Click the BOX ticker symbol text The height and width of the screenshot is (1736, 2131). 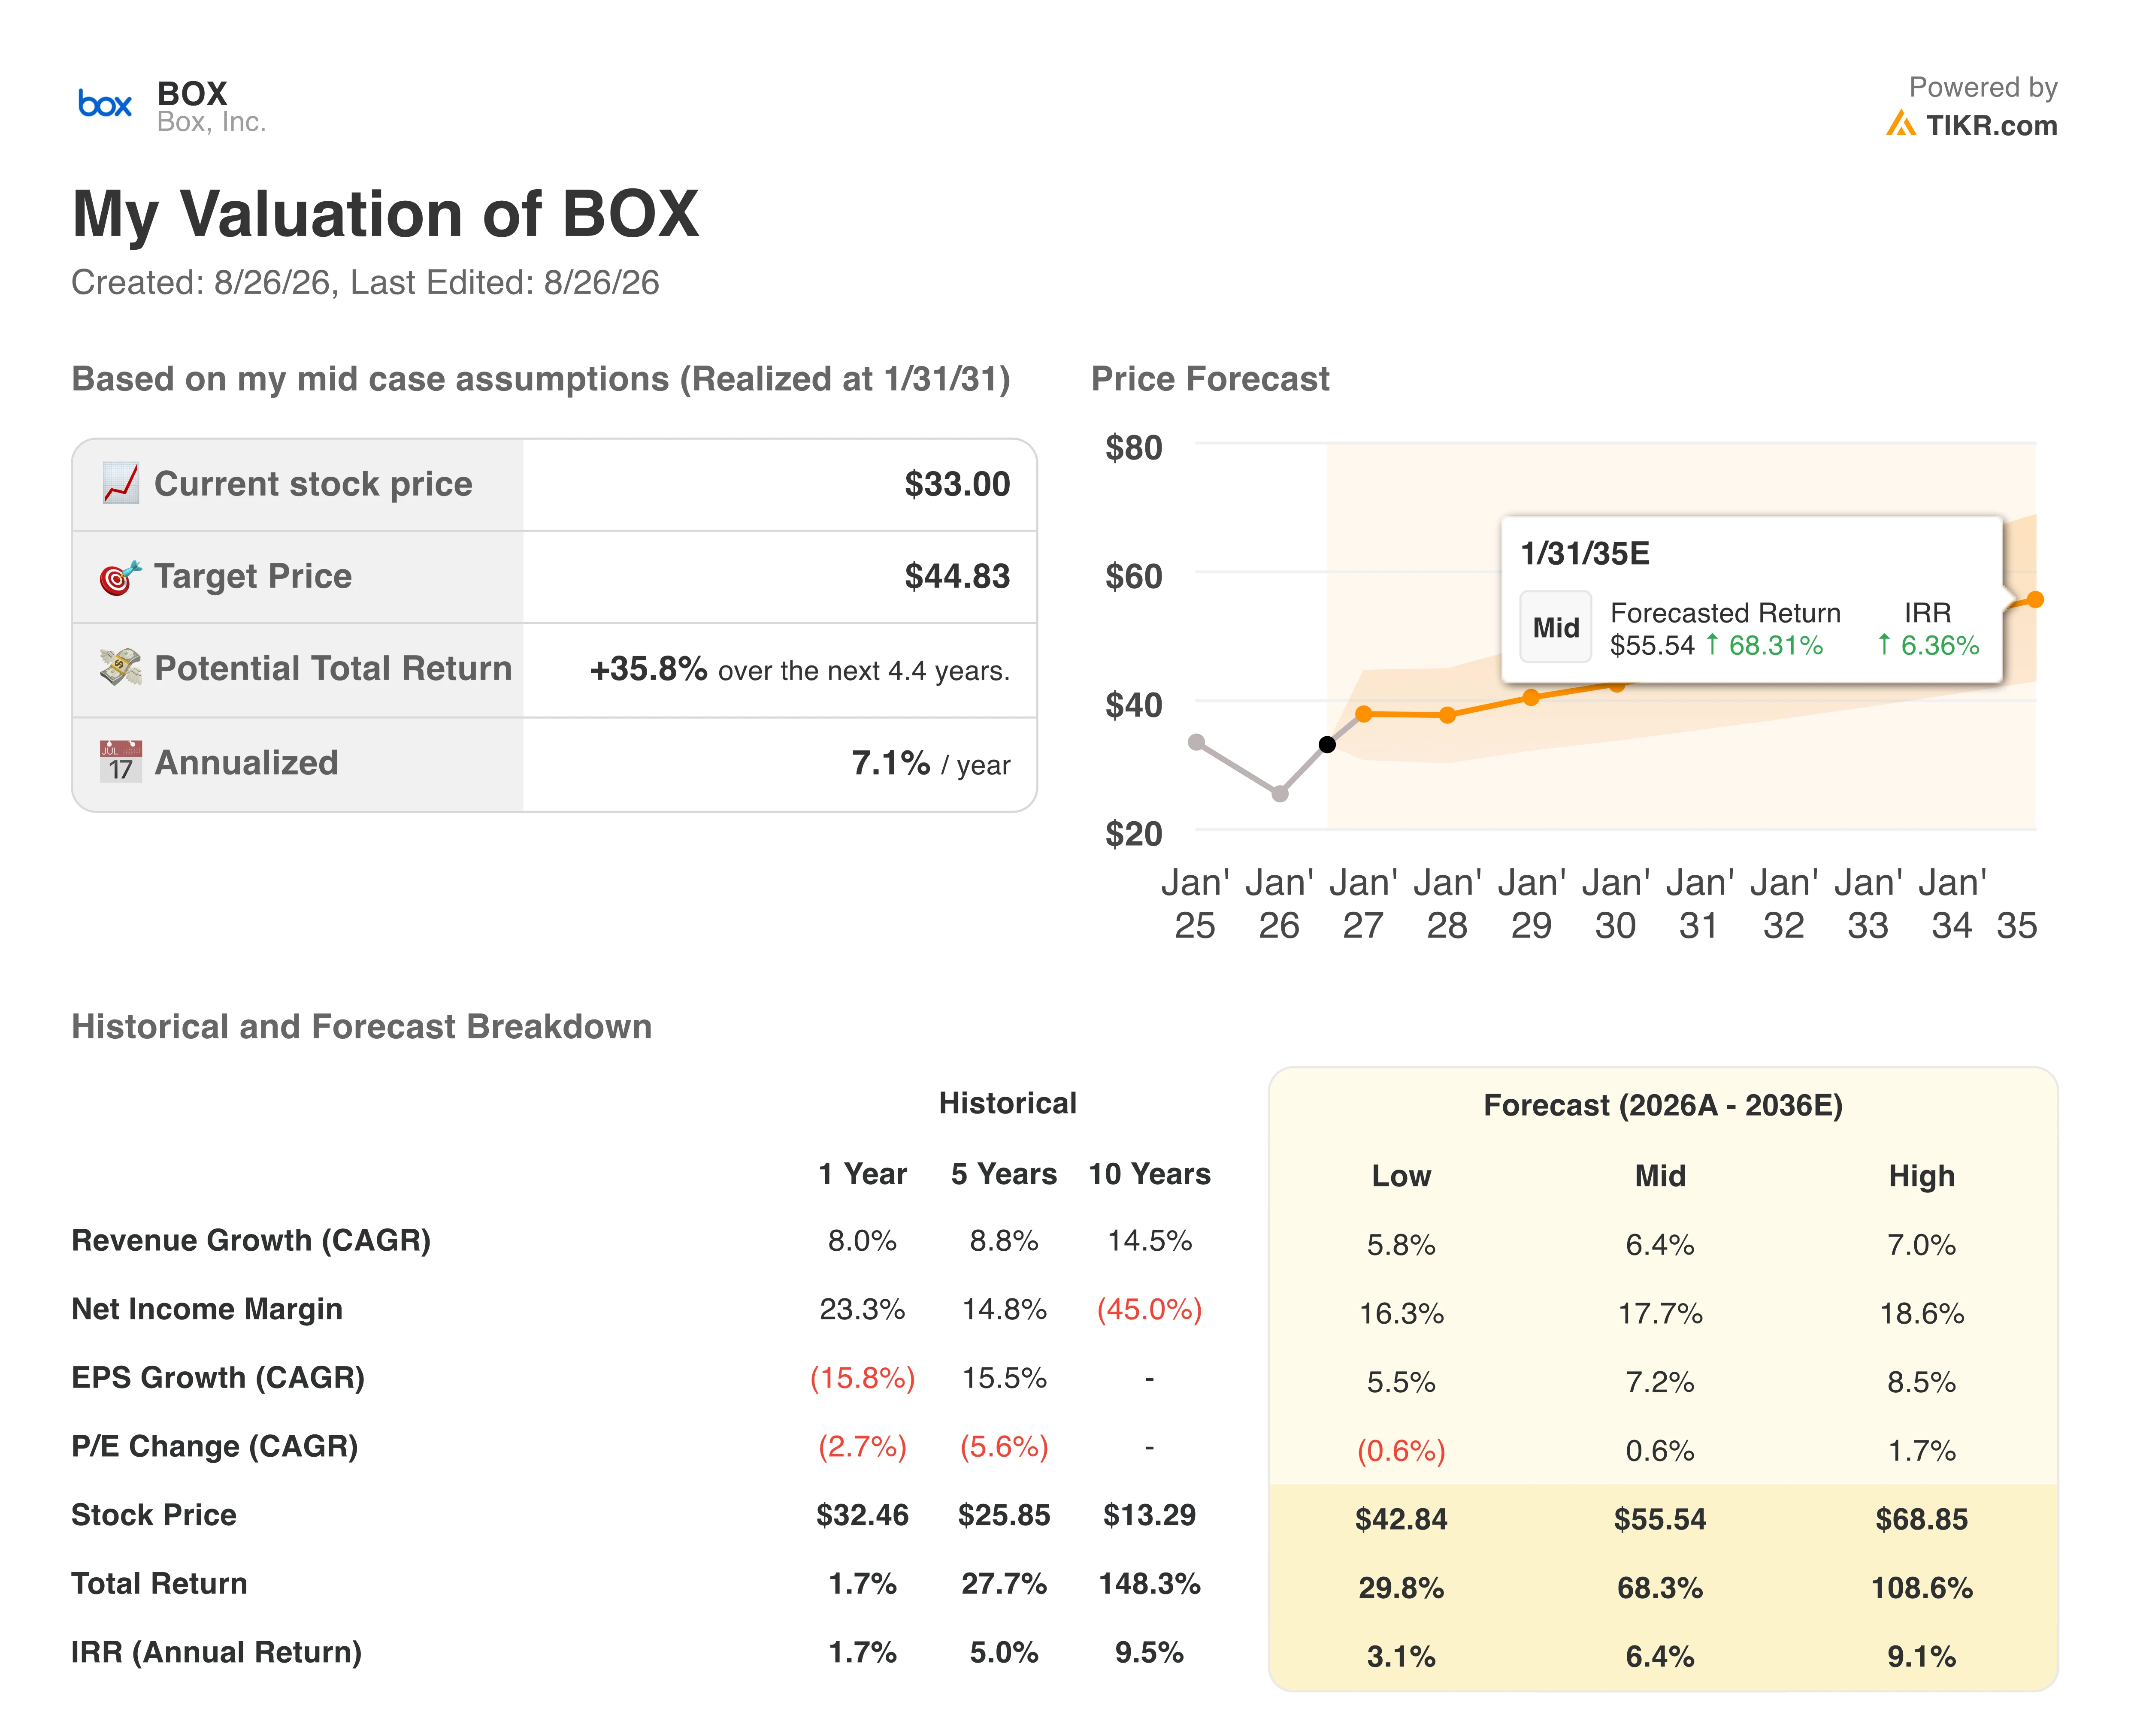point(192,93)
